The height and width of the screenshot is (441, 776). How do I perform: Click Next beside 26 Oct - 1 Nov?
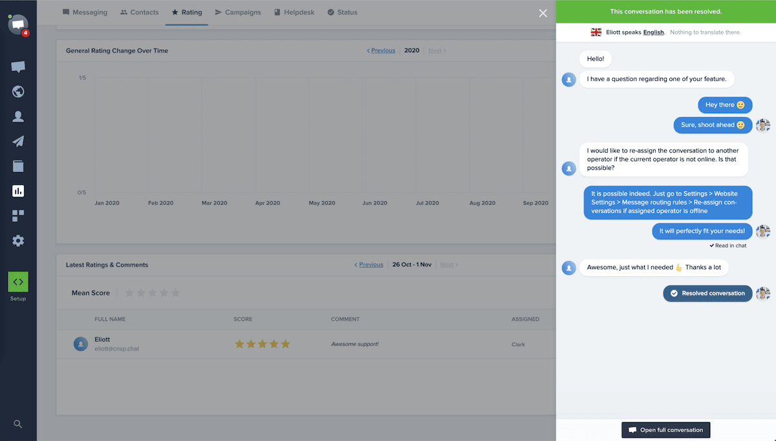click(x=449, y=264)
